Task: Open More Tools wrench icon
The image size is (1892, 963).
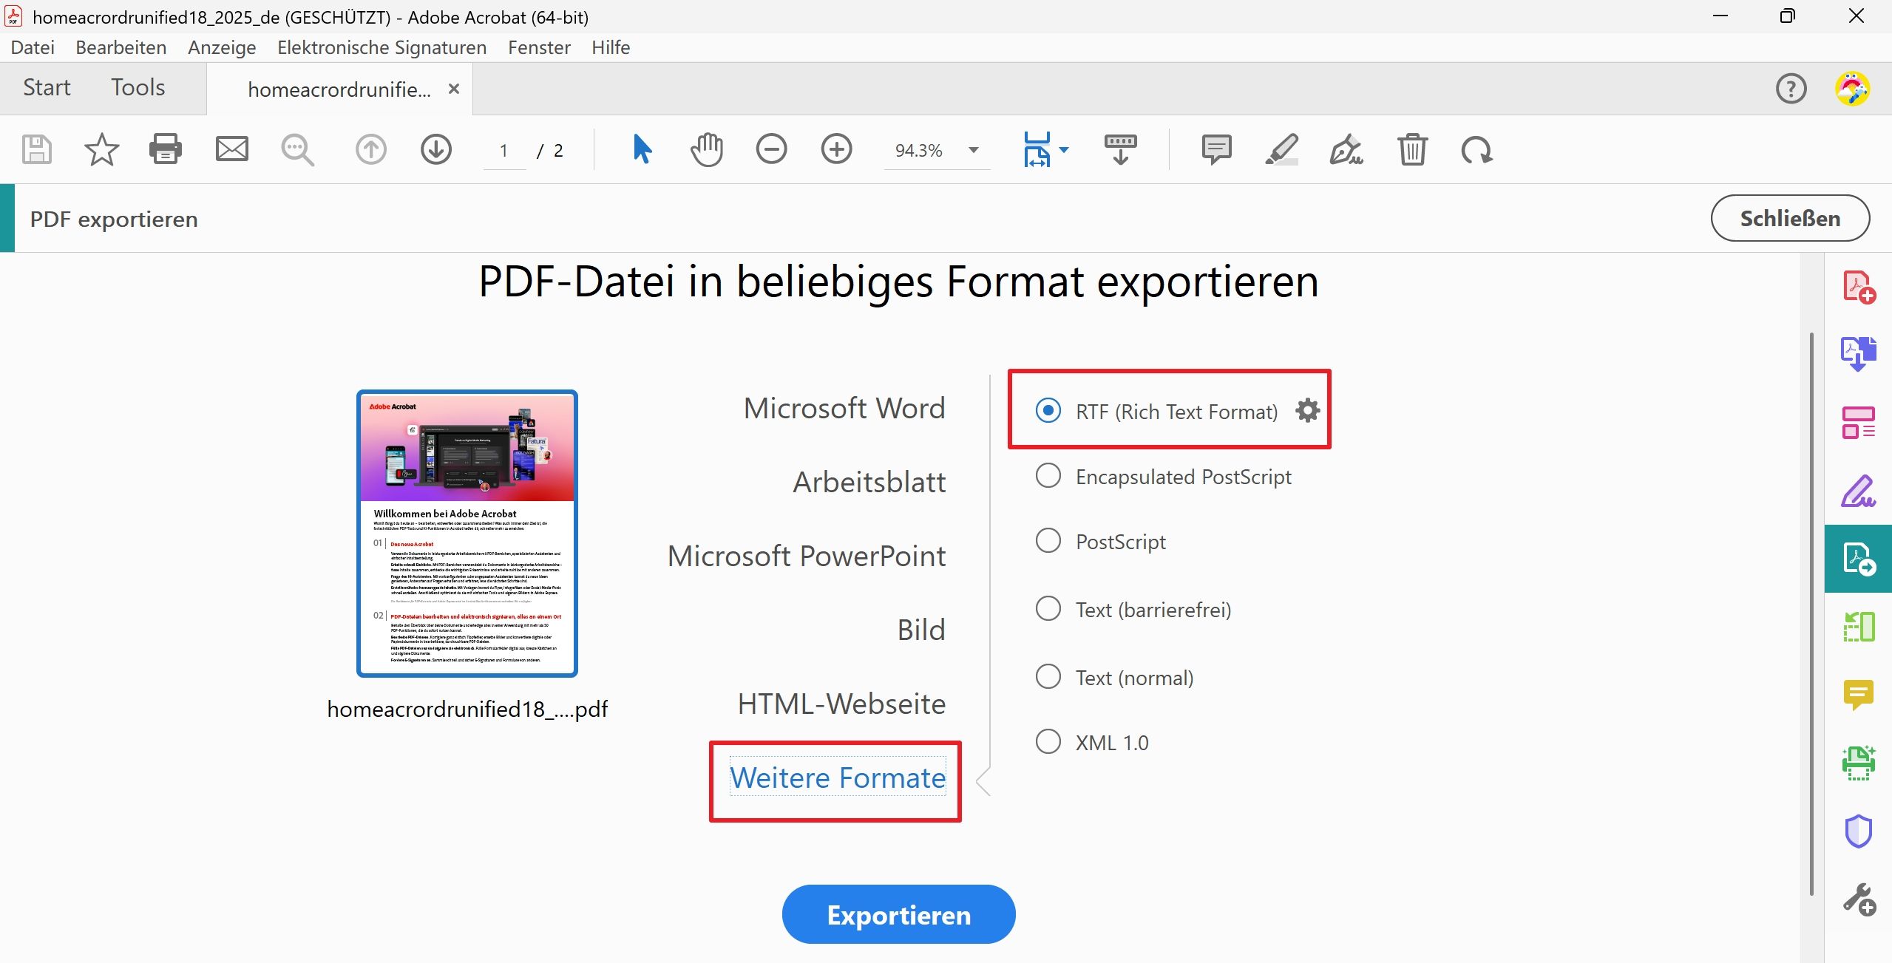Action: [x=1858, y=899]
